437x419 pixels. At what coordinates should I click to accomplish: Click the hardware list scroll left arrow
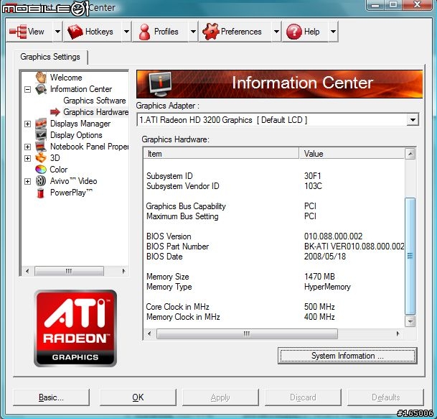[x=149, y=334]
